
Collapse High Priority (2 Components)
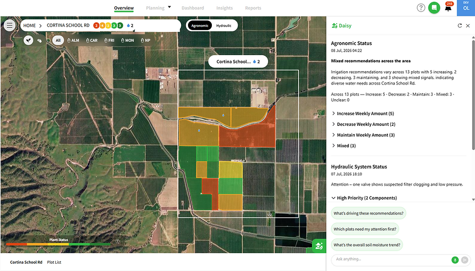[x=364, y=198]
